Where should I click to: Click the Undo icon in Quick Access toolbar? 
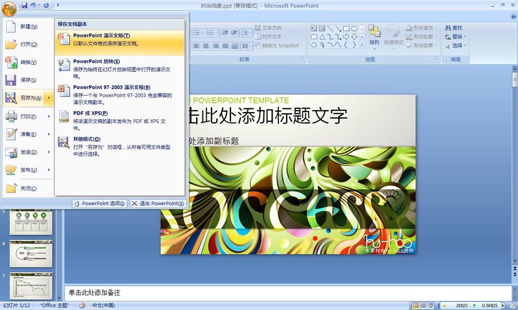pyautogui.click(x=33, y=5)
